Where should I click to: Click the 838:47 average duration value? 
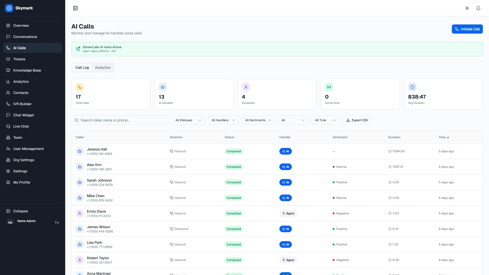[417, 97]
